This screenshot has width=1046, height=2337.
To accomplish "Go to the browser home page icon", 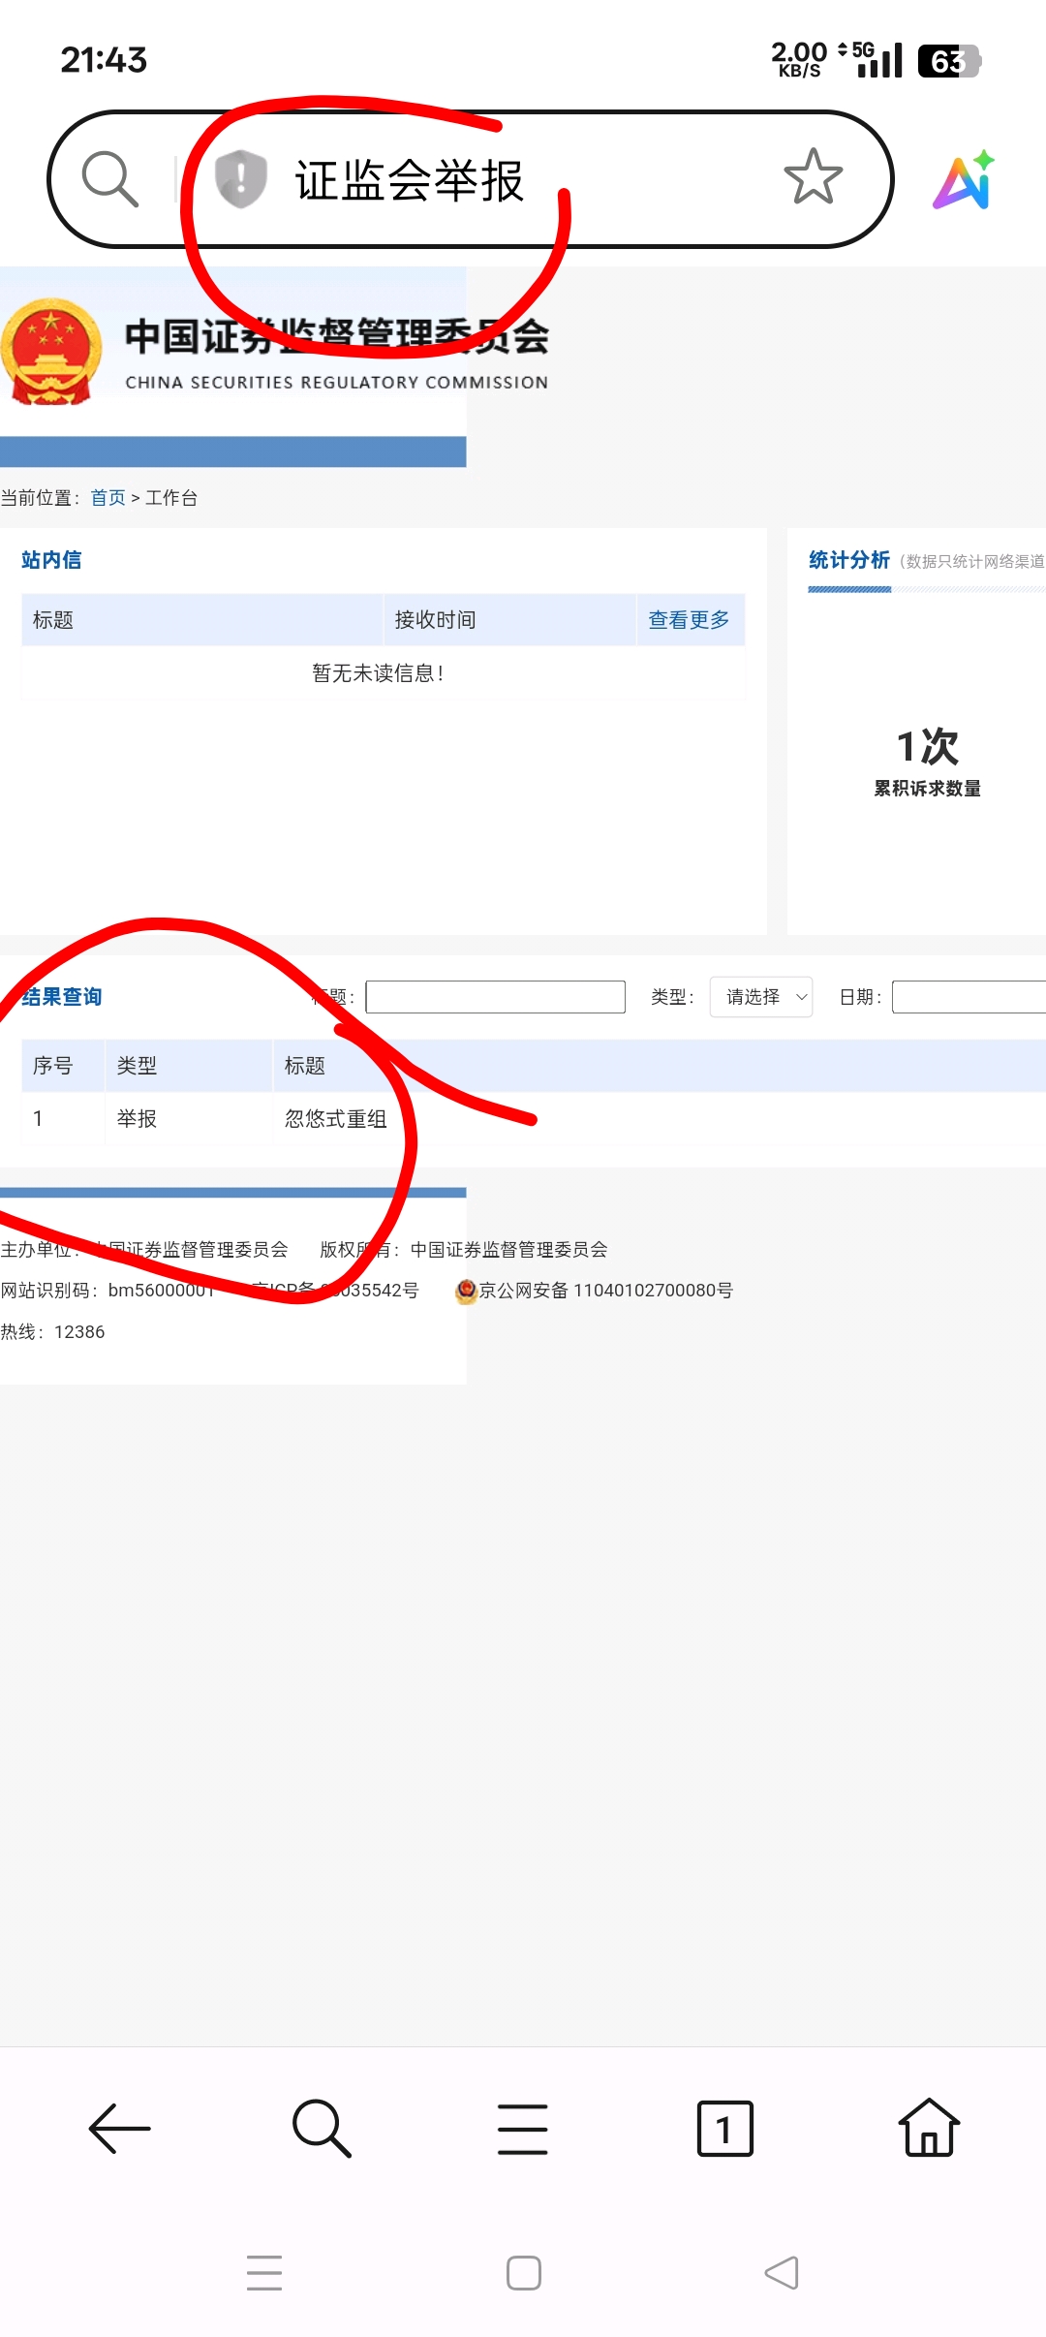I will (x=929, y=2128).
